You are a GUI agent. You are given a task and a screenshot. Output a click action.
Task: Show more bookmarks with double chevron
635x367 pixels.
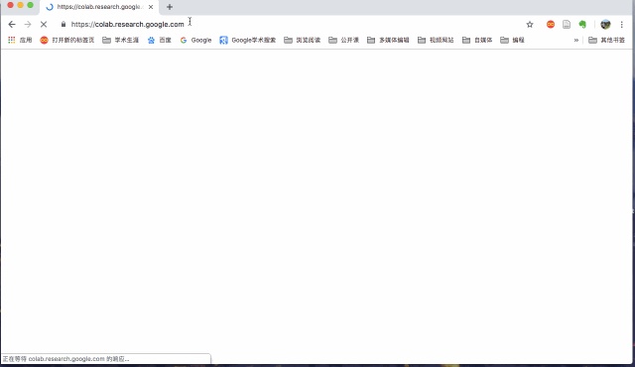[575, 40]
